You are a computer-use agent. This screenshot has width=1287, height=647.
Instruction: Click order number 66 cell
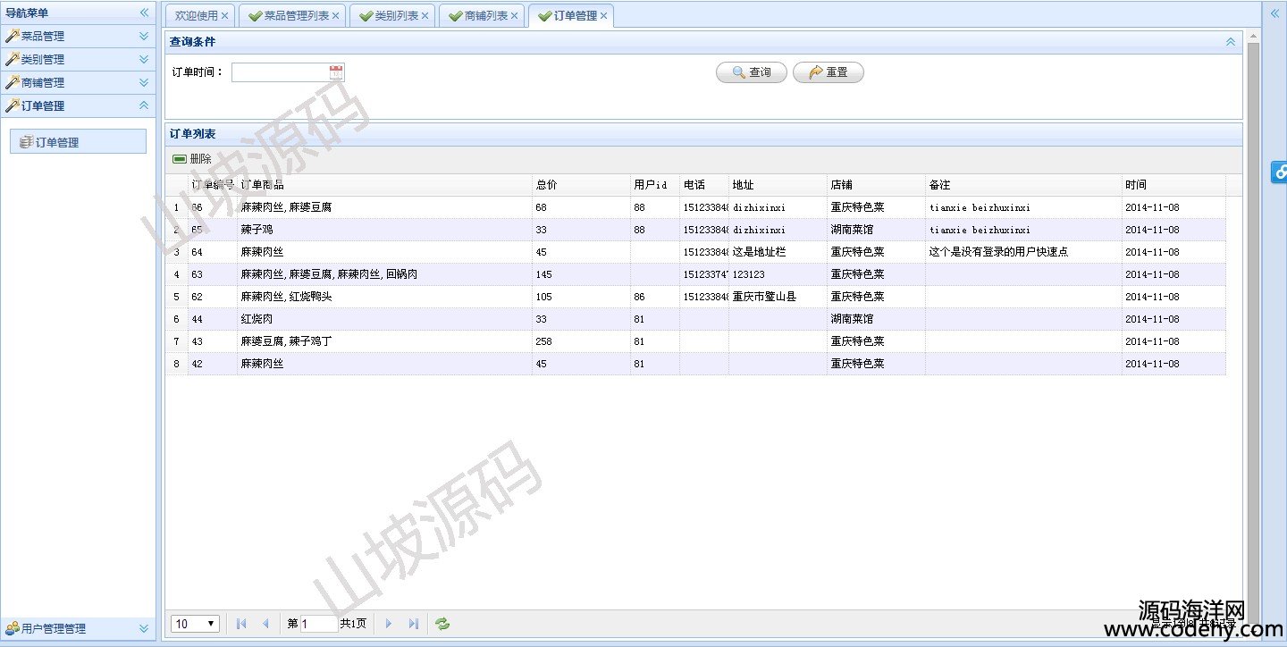(213, 207)
